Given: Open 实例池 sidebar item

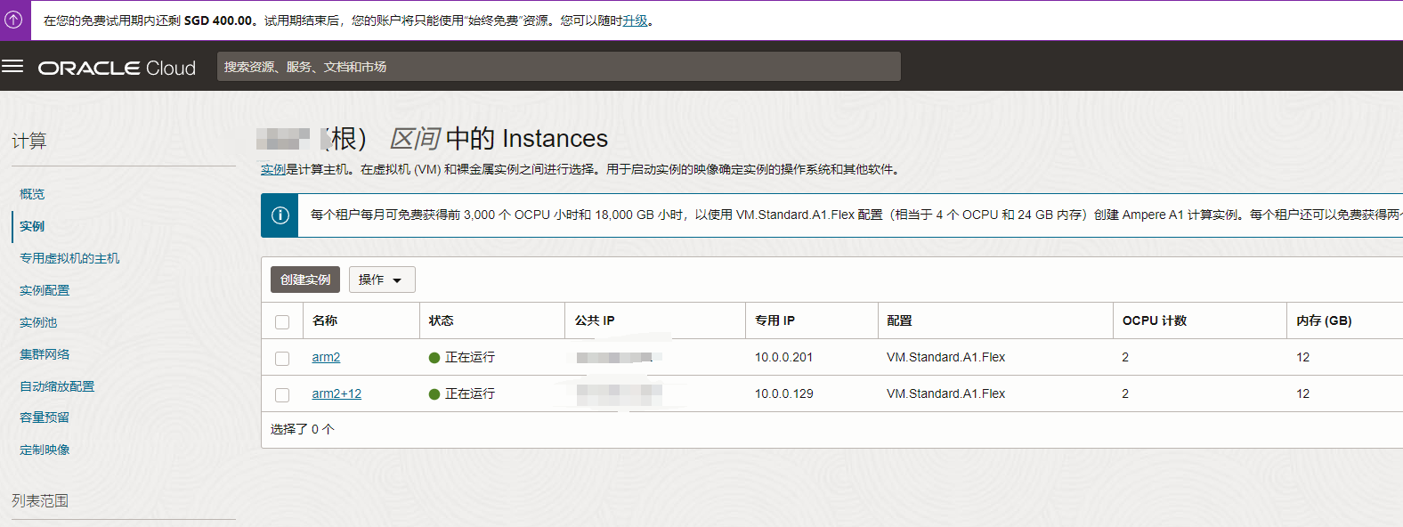Looking at the screenshot, I should click(38, 322).
